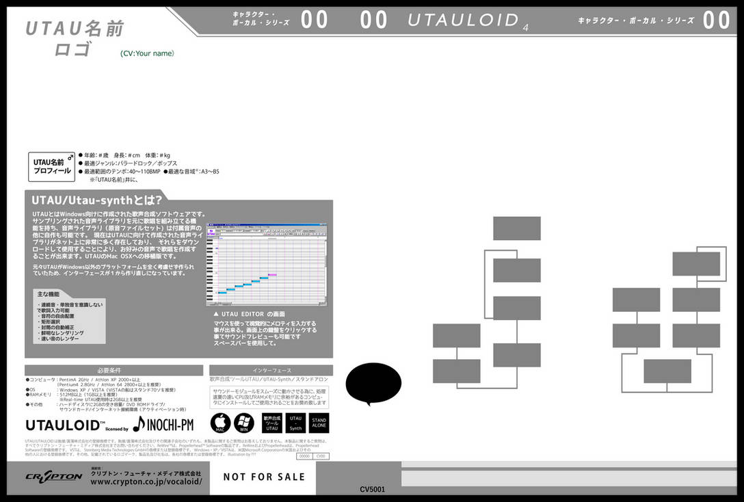Select the STAND ALONE black badge

pos(319,423)
